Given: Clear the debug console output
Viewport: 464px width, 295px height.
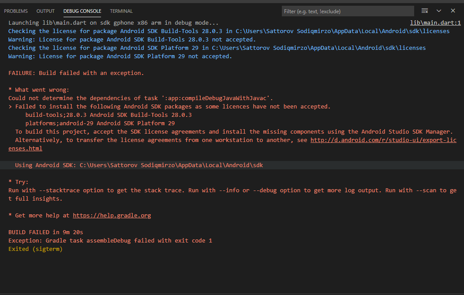Looking at the screenshot, I should [425, 11].
